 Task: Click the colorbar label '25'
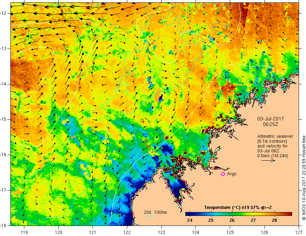tap(211, 220)
